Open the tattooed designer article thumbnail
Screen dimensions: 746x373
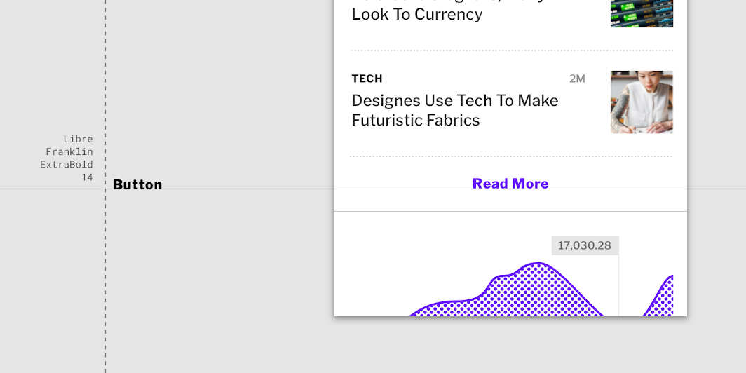(642, 102)
